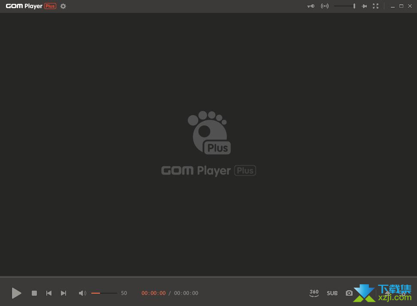Adjust the title bar transparency slider
This screenshot has width=417, height=306.
coord(345,6)
